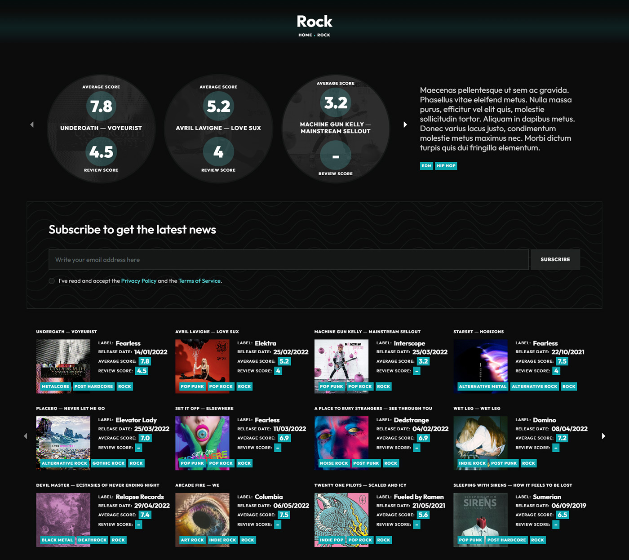Click Gothic Rock tag on Placebo album
629x560 pixels.
[x=108, y=463]
